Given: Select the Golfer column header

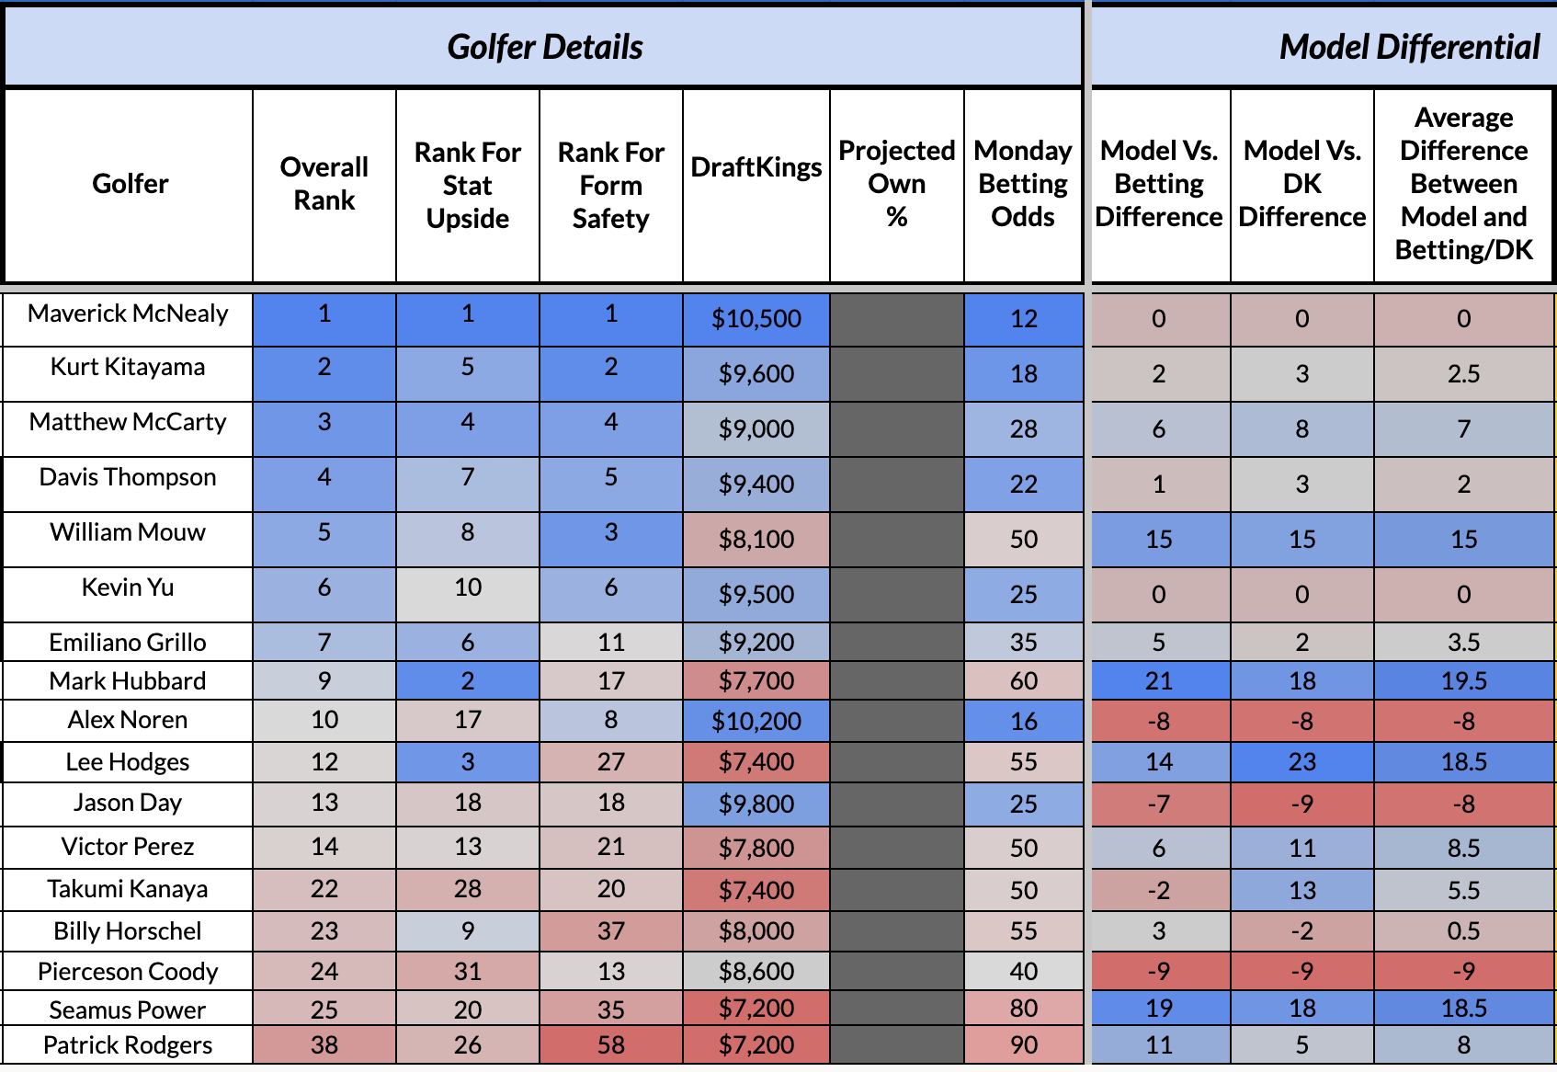Looking at the screenshot, I should pyautogui.click(x=130, y=184).
